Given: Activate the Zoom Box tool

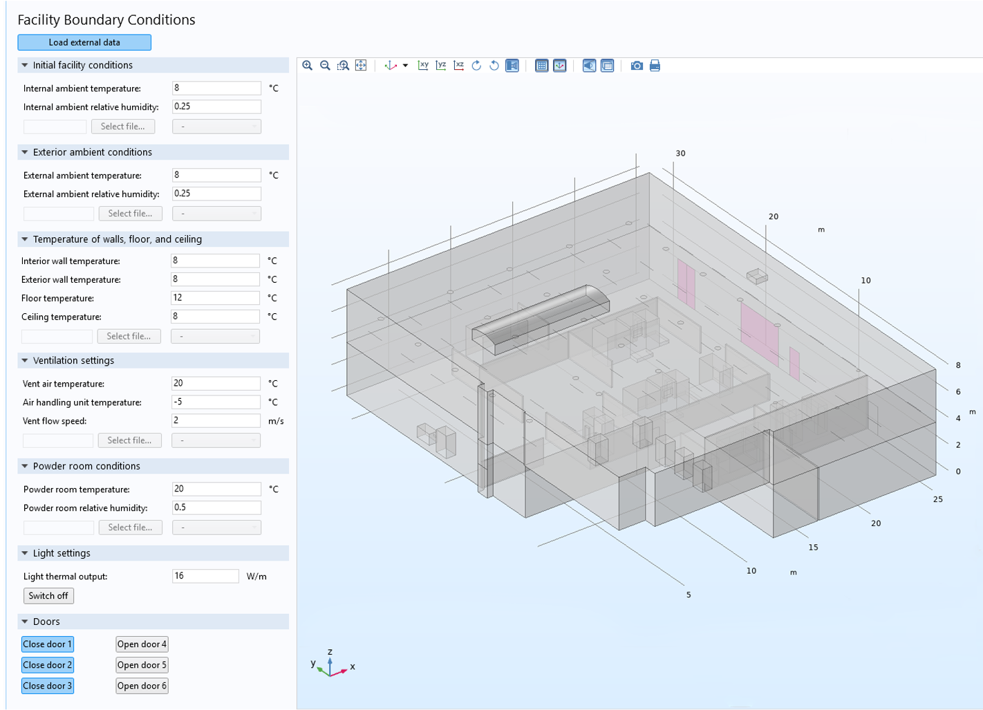Looking at the screenshot, I should pos(342,65).
